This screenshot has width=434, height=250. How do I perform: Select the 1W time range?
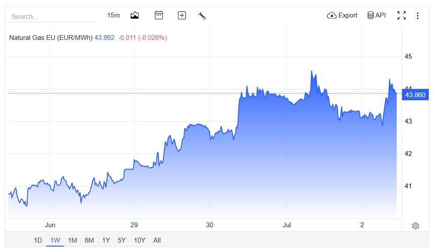point(55,240)
